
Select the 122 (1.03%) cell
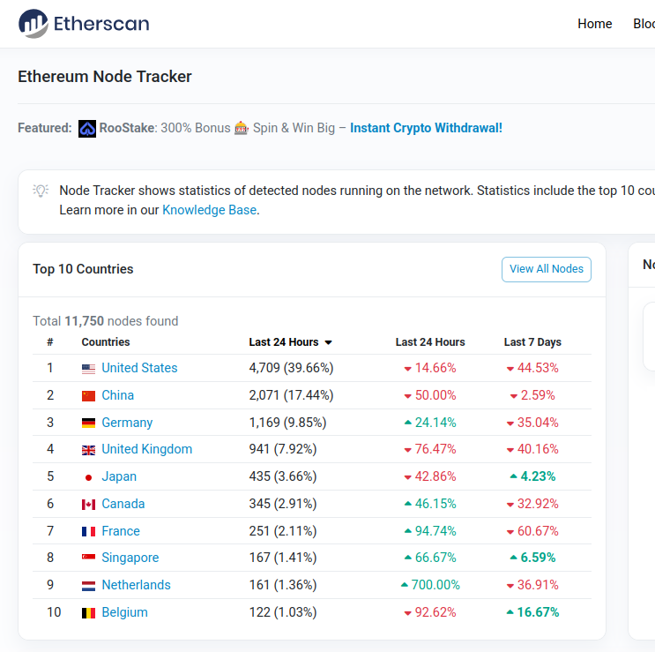click(x=283, y=612)
